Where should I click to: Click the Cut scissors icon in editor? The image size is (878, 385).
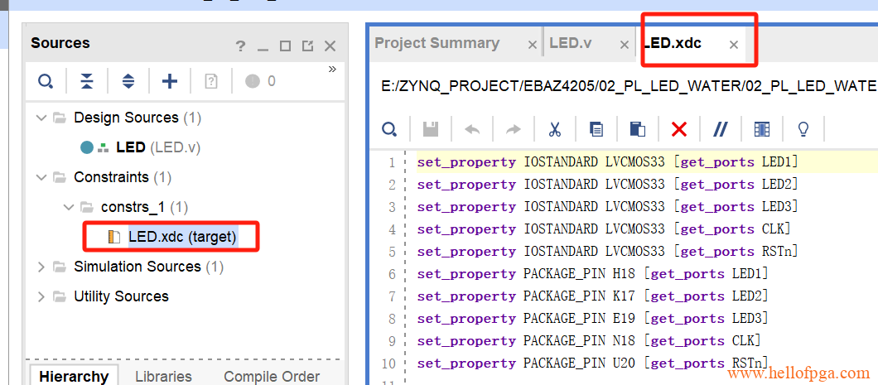click(x=555, y=129)
